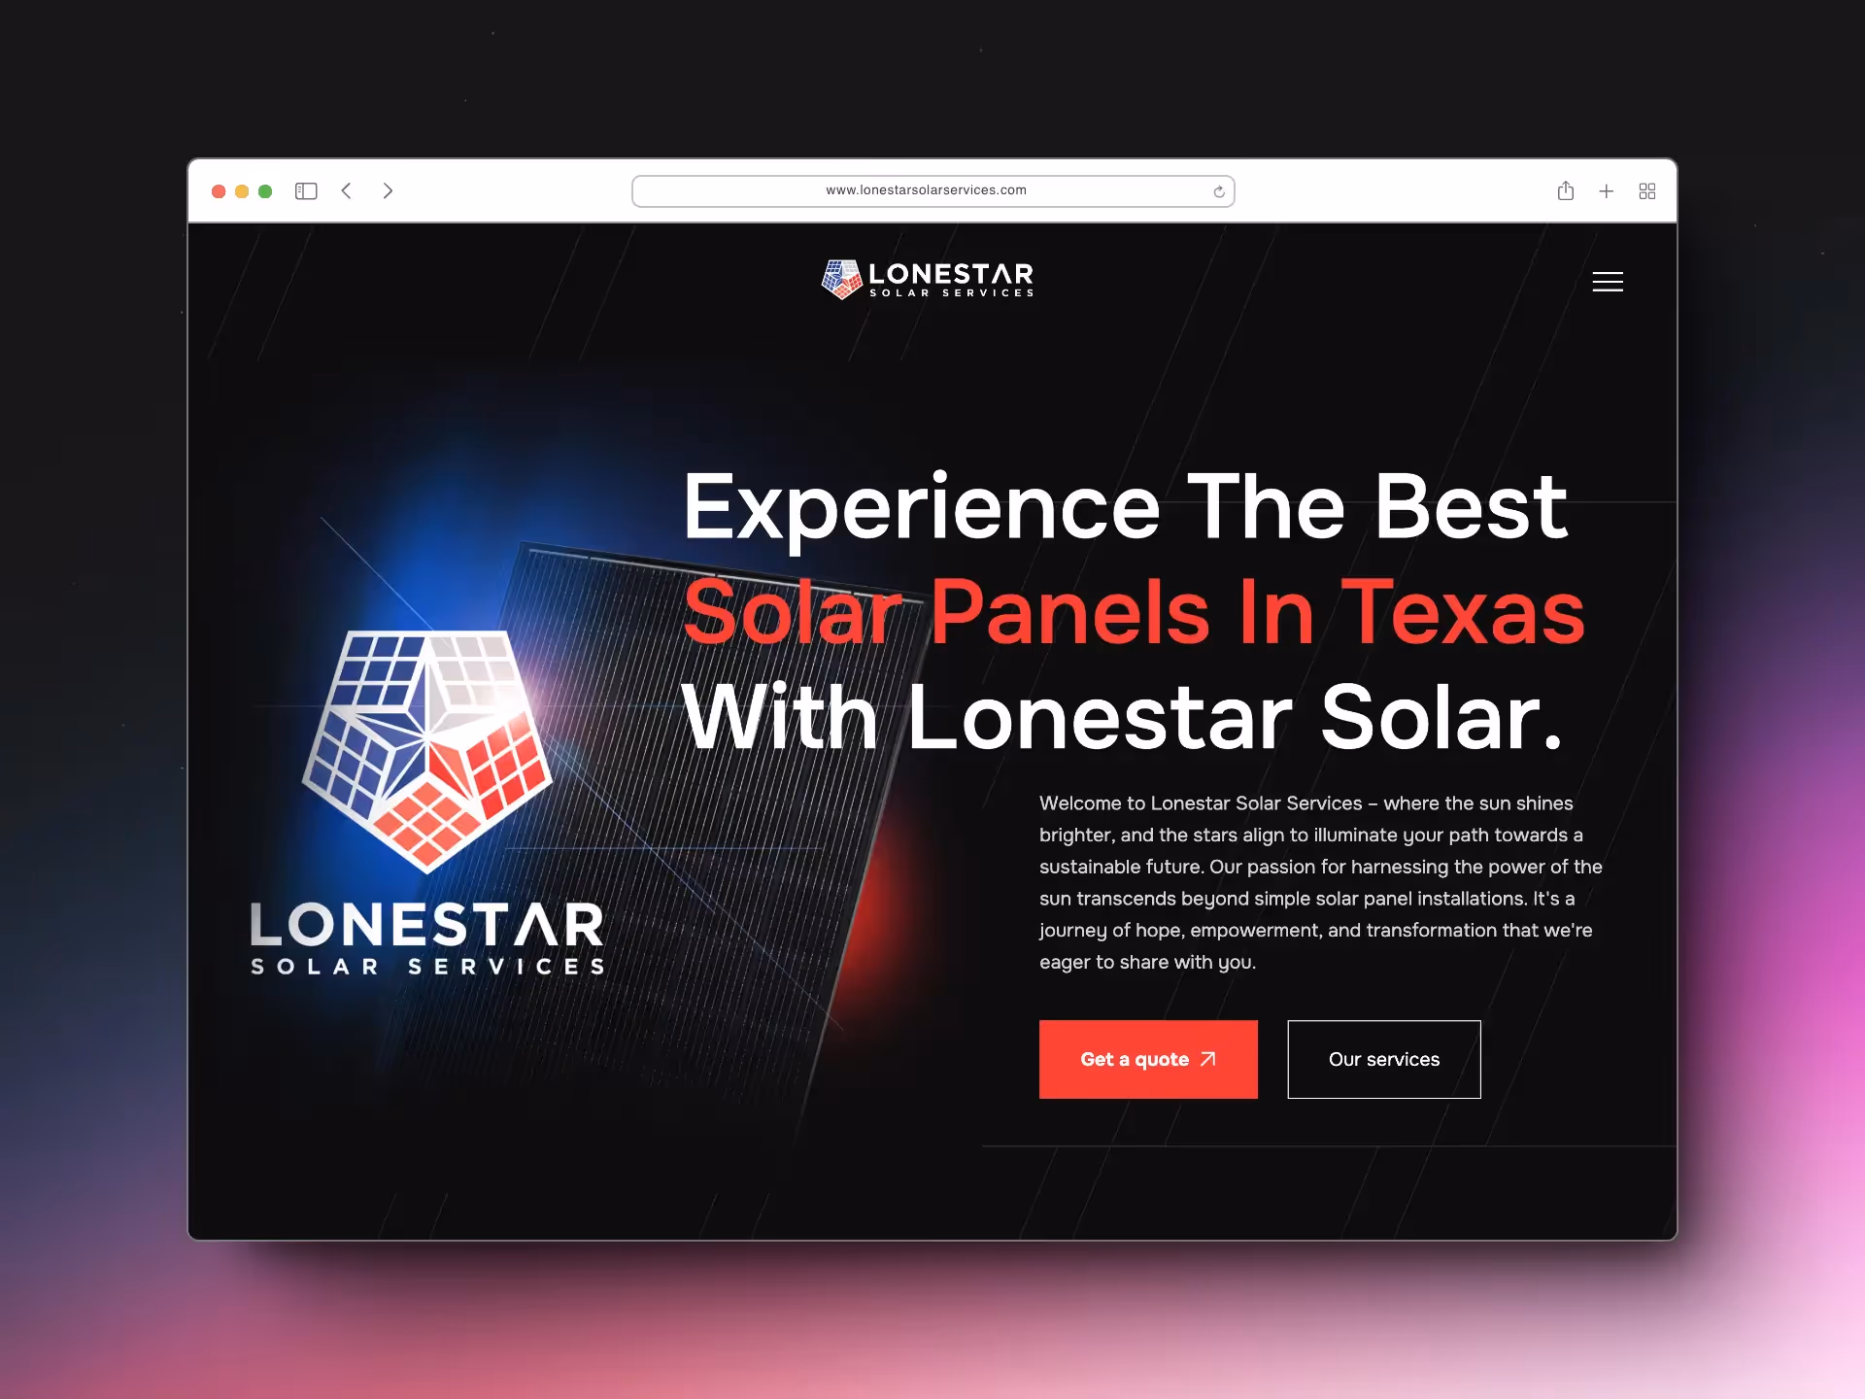Reload page with the refresh icon
The image size is (1865, 1399).
click(1218, 191)
